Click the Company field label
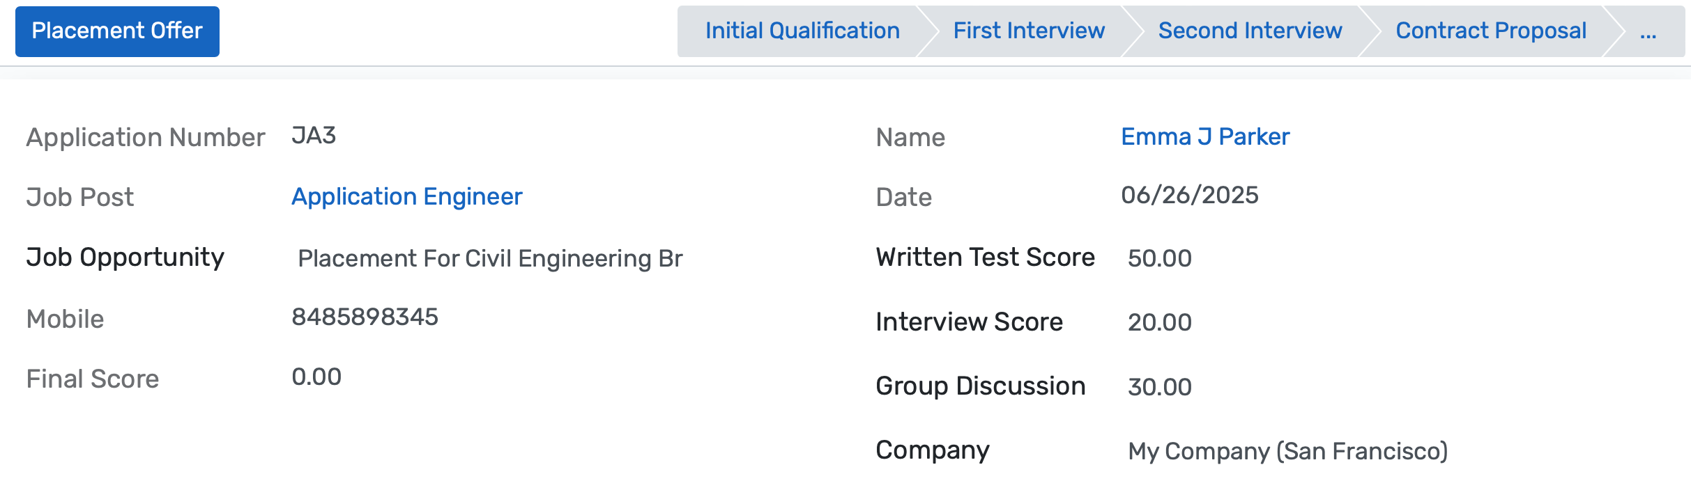1691x490 pixels. click(x=932, y=450)
